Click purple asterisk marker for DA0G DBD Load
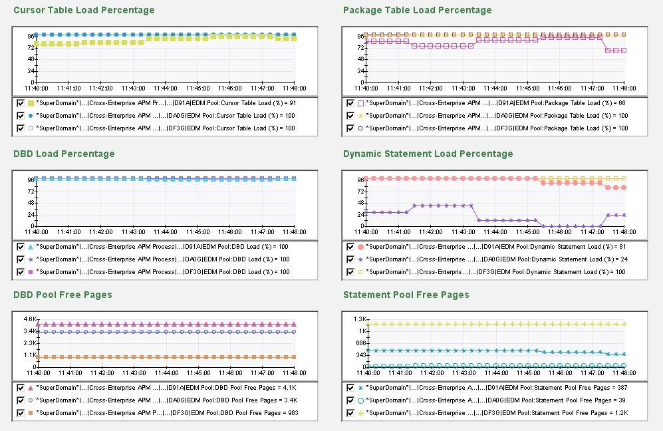 point(31,259)
